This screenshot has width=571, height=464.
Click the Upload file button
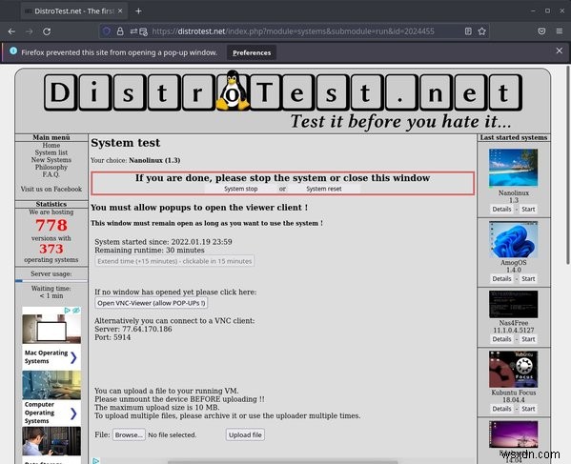(x=245, y=434)
